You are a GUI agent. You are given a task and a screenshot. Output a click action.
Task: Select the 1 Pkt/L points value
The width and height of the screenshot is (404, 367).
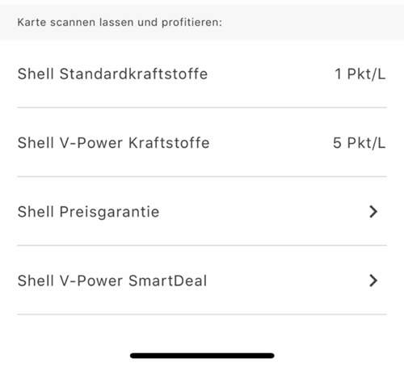360,74
